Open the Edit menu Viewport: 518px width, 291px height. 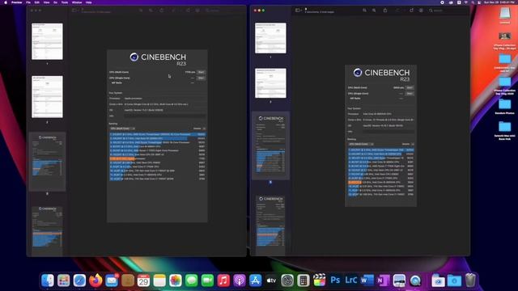click(37, 2)
